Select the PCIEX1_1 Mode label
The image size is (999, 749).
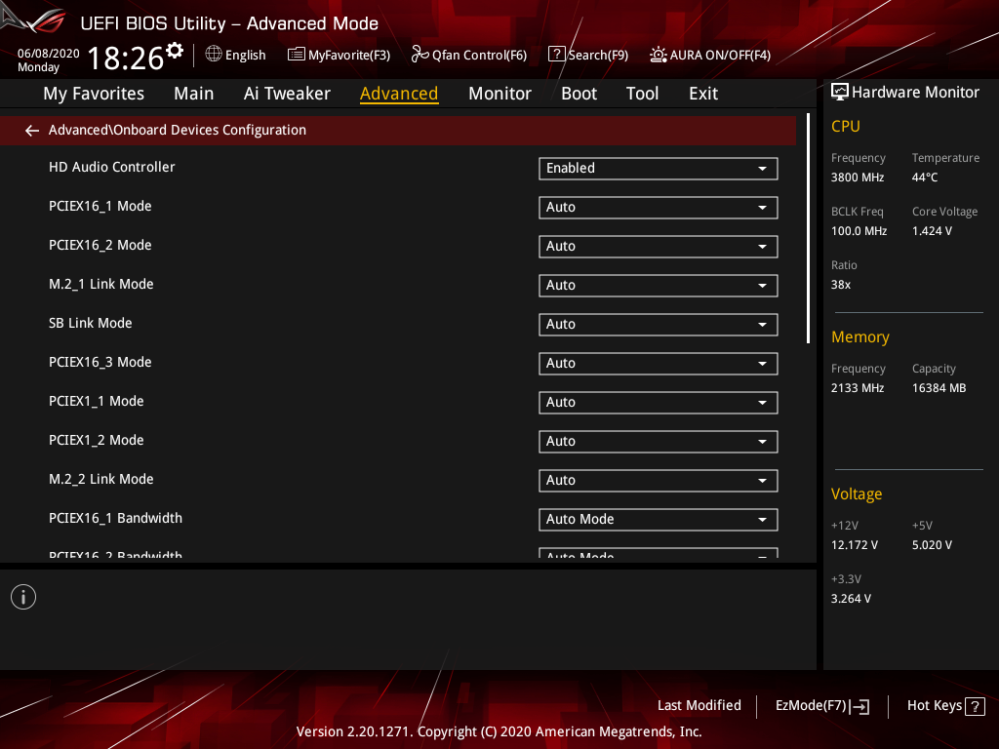tap(97, 401)
